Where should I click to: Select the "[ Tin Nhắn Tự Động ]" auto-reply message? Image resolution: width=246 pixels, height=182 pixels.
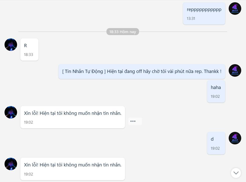142,71
